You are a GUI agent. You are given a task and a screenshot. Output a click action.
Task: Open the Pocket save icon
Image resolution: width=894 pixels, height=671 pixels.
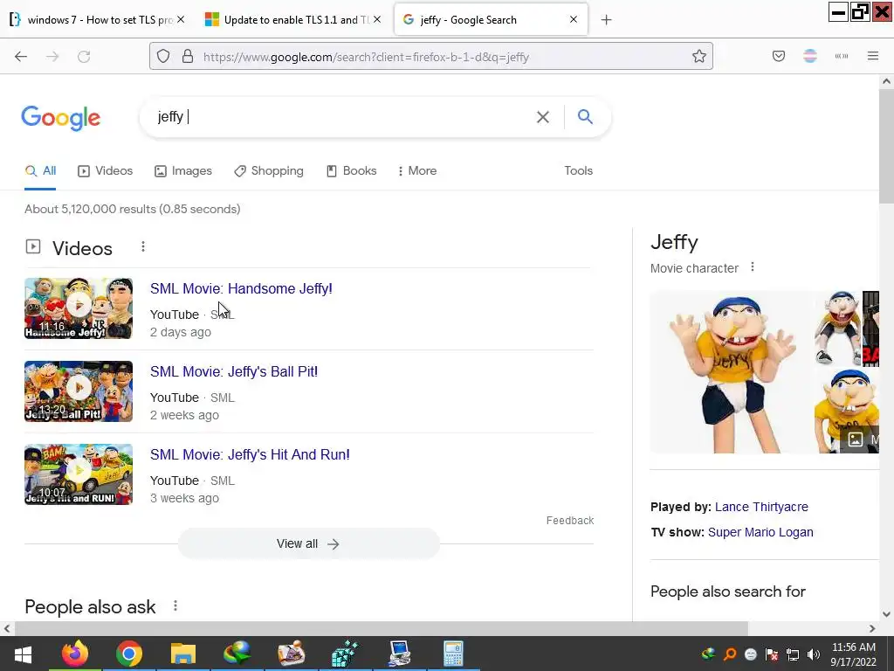pyautogui.click(x=779, y=56)
